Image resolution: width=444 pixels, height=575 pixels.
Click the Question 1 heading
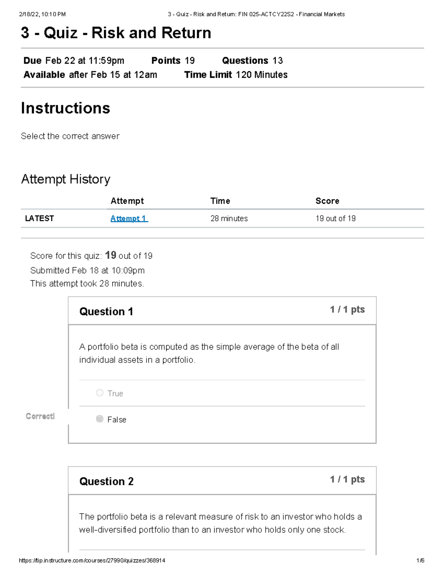106,312
